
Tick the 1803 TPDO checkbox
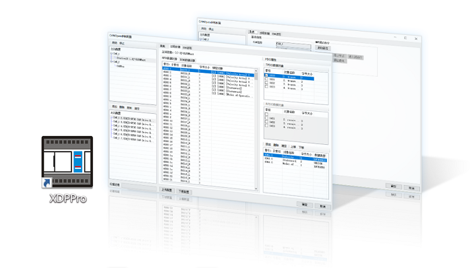pyautogui.click(x=266, y=87)
